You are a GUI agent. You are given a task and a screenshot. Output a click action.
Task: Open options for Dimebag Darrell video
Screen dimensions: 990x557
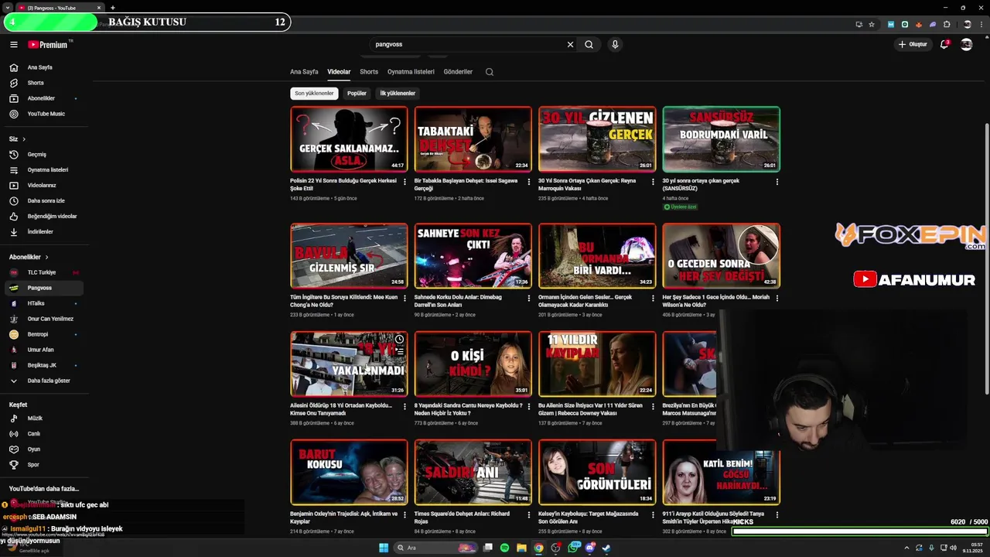[x=529, y=298]
